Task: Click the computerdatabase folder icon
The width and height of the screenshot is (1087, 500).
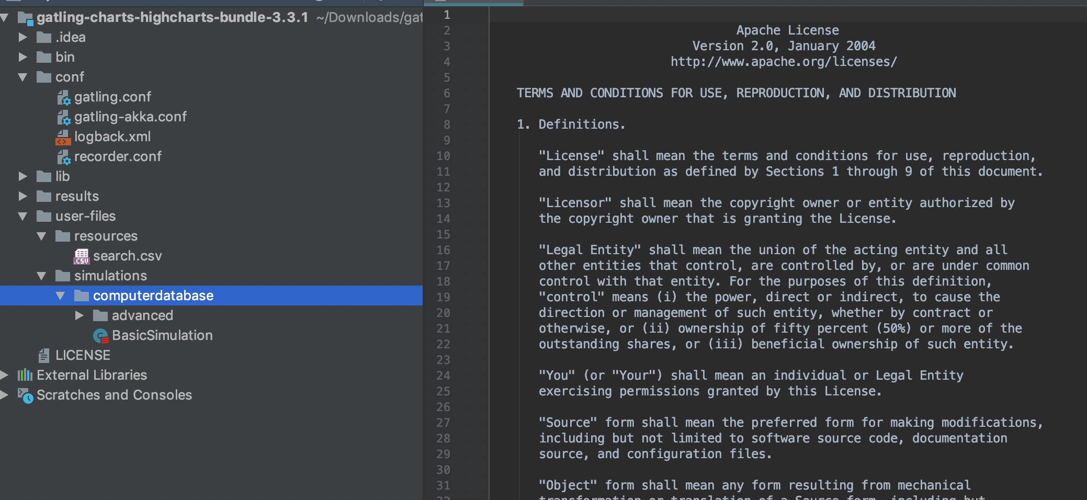Action: (82, 296)
